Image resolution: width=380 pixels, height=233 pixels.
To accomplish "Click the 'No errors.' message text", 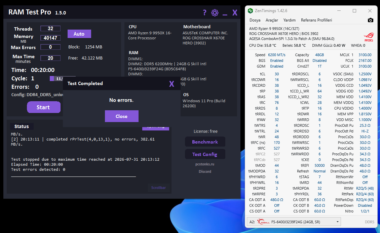I will point(121,100).
